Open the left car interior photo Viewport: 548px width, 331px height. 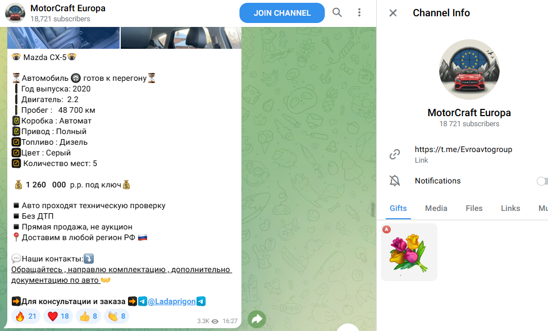63,38
